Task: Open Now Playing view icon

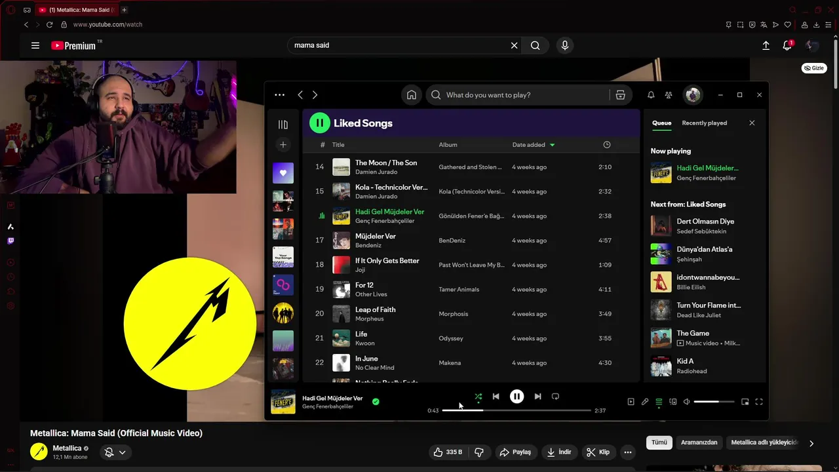Action: tap(631, 402)
